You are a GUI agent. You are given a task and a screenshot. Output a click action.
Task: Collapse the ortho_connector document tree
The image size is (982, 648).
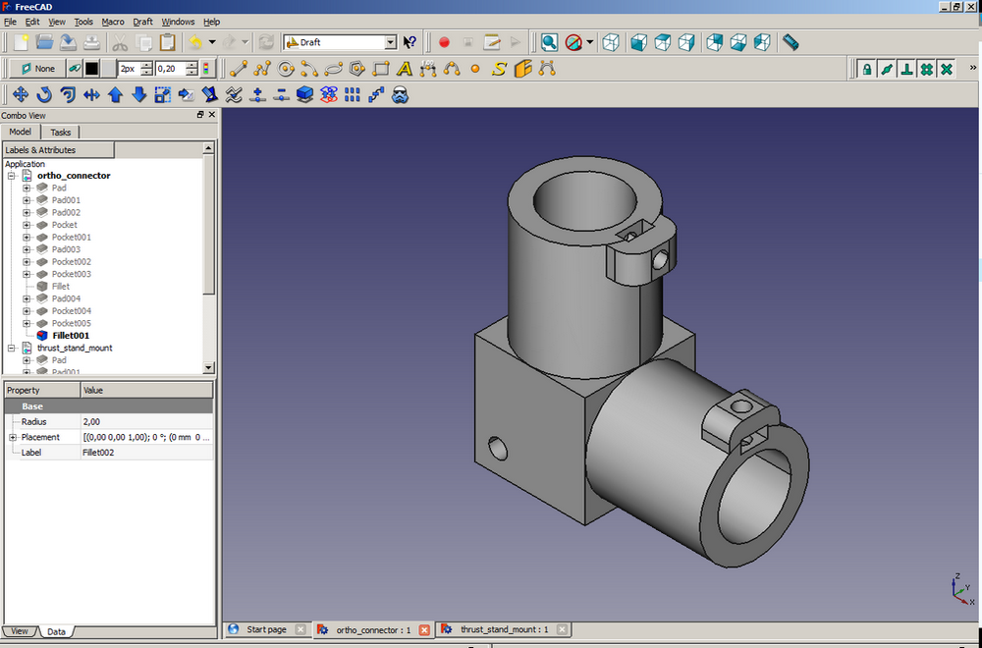click(x=12, y=176)
